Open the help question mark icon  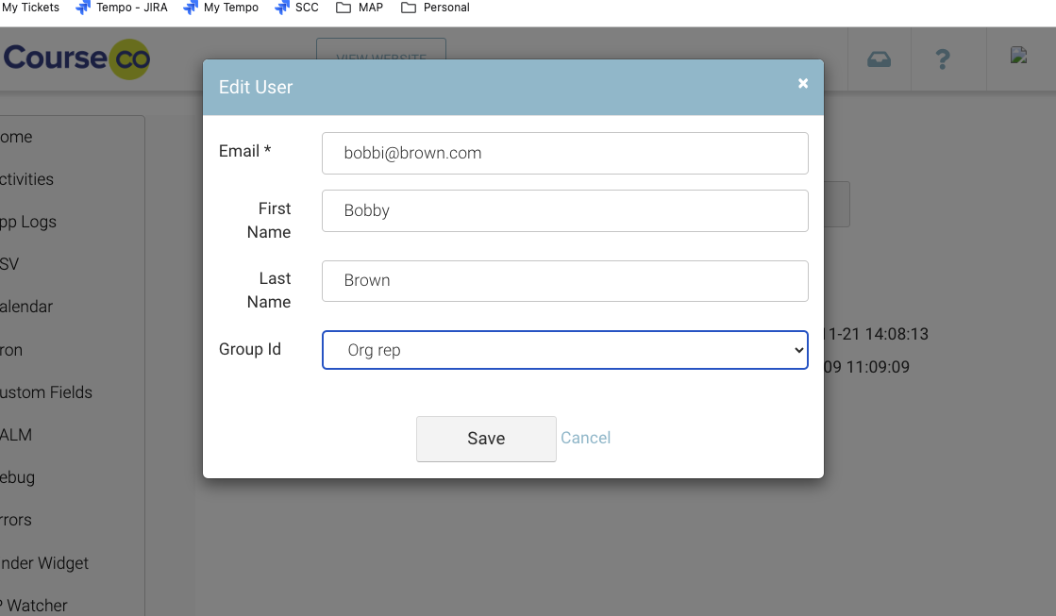[942, 58]
